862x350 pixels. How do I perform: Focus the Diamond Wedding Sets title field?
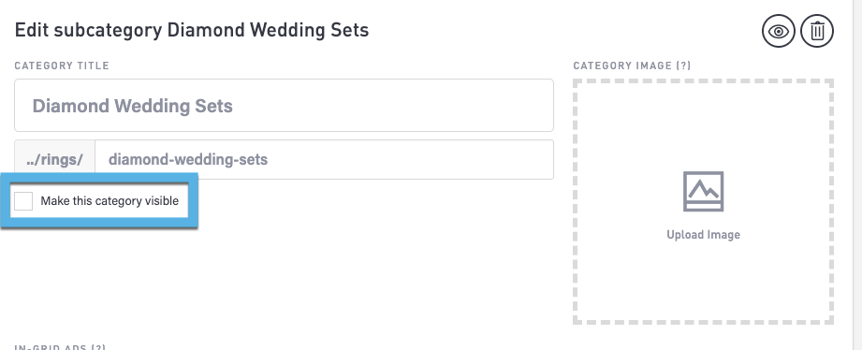284,106
